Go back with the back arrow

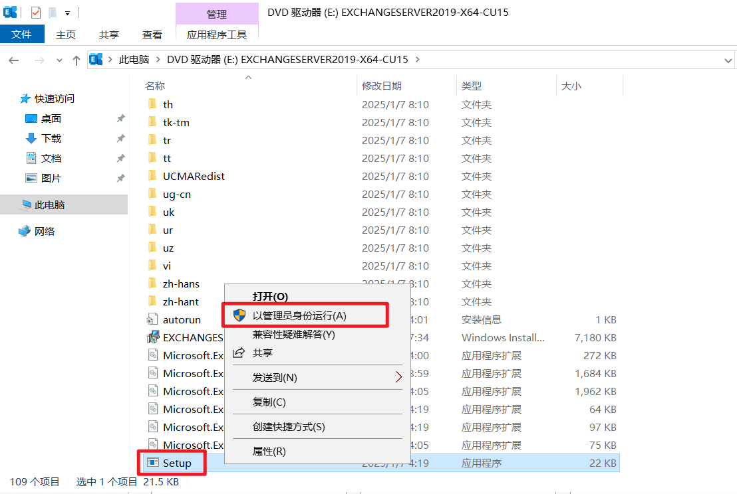click(14, 60)
